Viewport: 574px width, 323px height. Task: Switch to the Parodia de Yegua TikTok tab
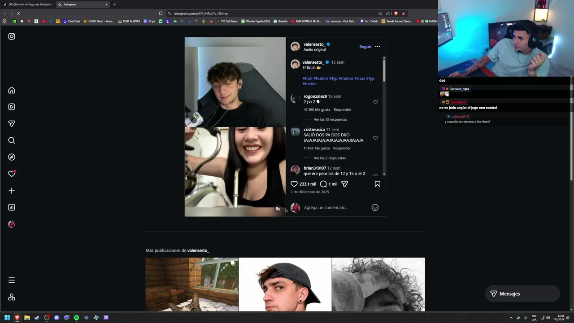click(x=27, y=4)
